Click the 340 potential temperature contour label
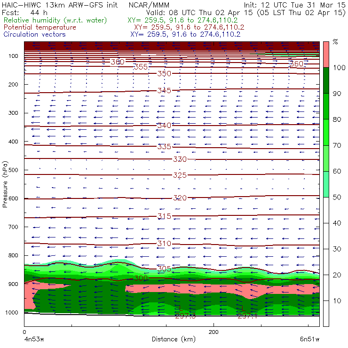The image size is (348, 348). (164, 126)
